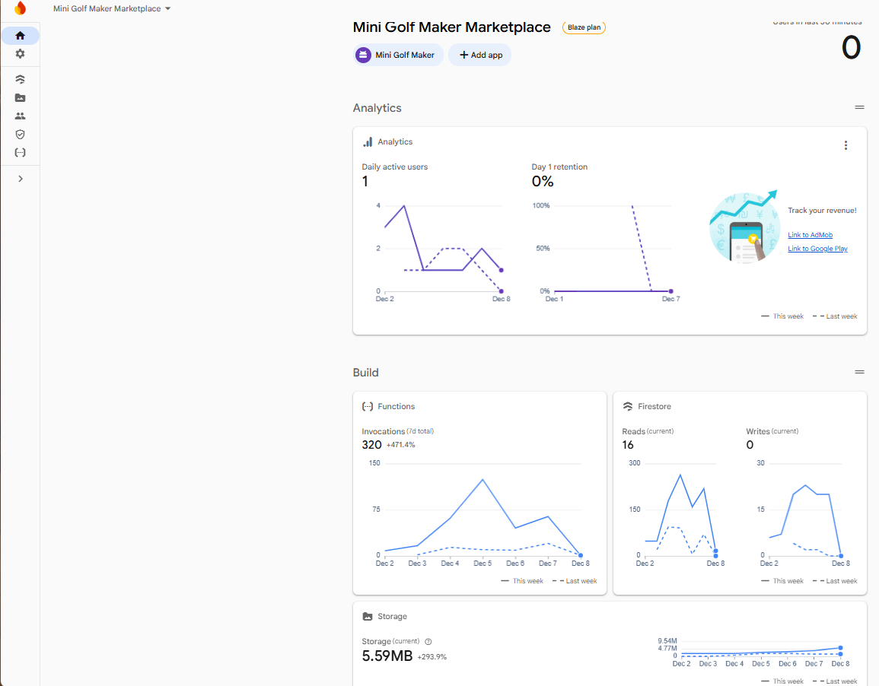The height and width of the screenshot is (686, 879).
Task: Click the Blaze plan badge
Action: [x=584, y=27]
